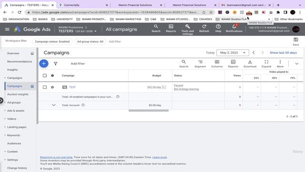Open Tools and settings
Image resolution: width=305 pixels, height=172 pixels.
click(x=187, y=30)
